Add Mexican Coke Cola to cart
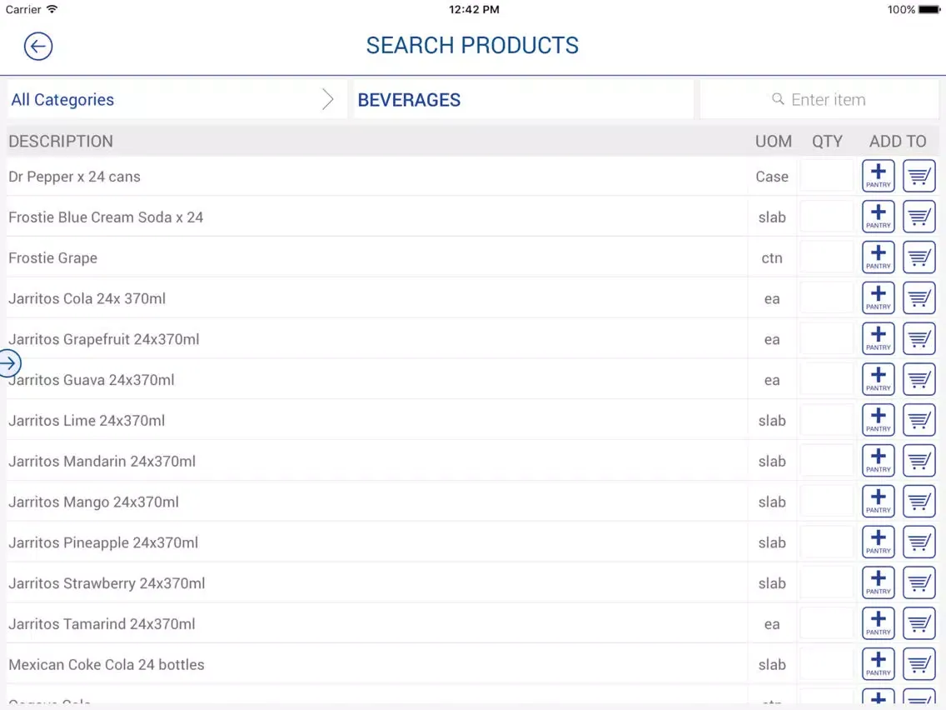The height and width of the screenshot is (710, 946). point(919,664)
